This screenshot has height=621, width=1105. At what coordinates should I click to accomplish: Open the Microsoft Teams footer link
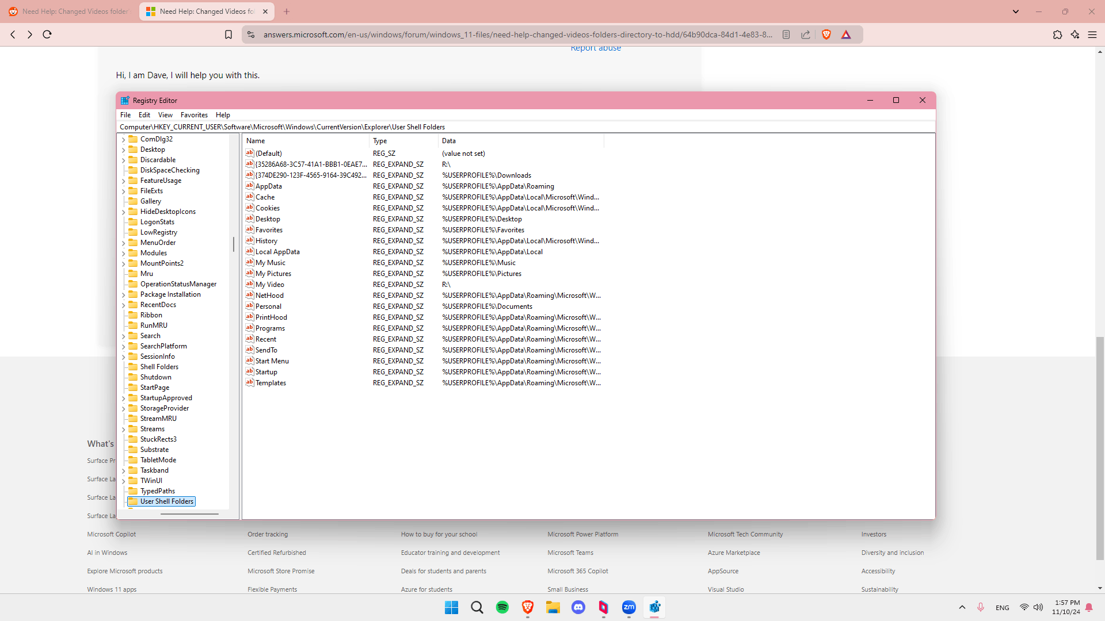pyautogui.click(x=570, y=553)
